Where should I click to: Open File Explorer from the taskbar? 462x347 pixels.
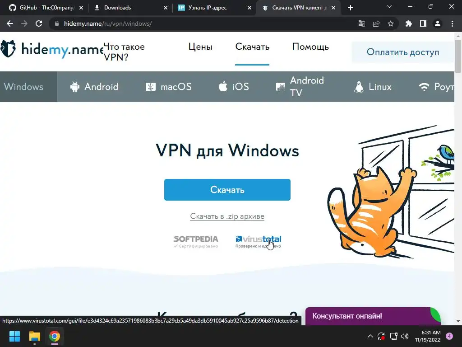(34, 336)
